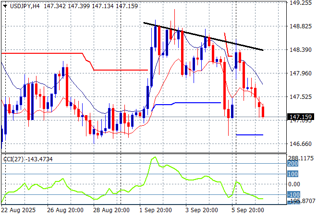317x216 pixels.
Task: Click the small triangle beside USDJPY,H4
Action: pos(4,4)
